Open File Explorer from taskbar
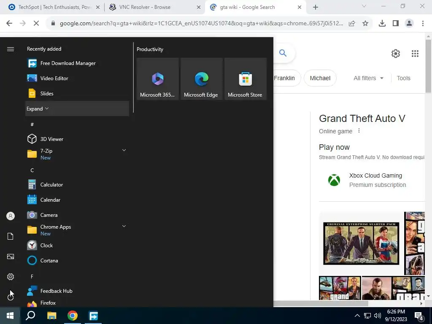 coord(51,316)
